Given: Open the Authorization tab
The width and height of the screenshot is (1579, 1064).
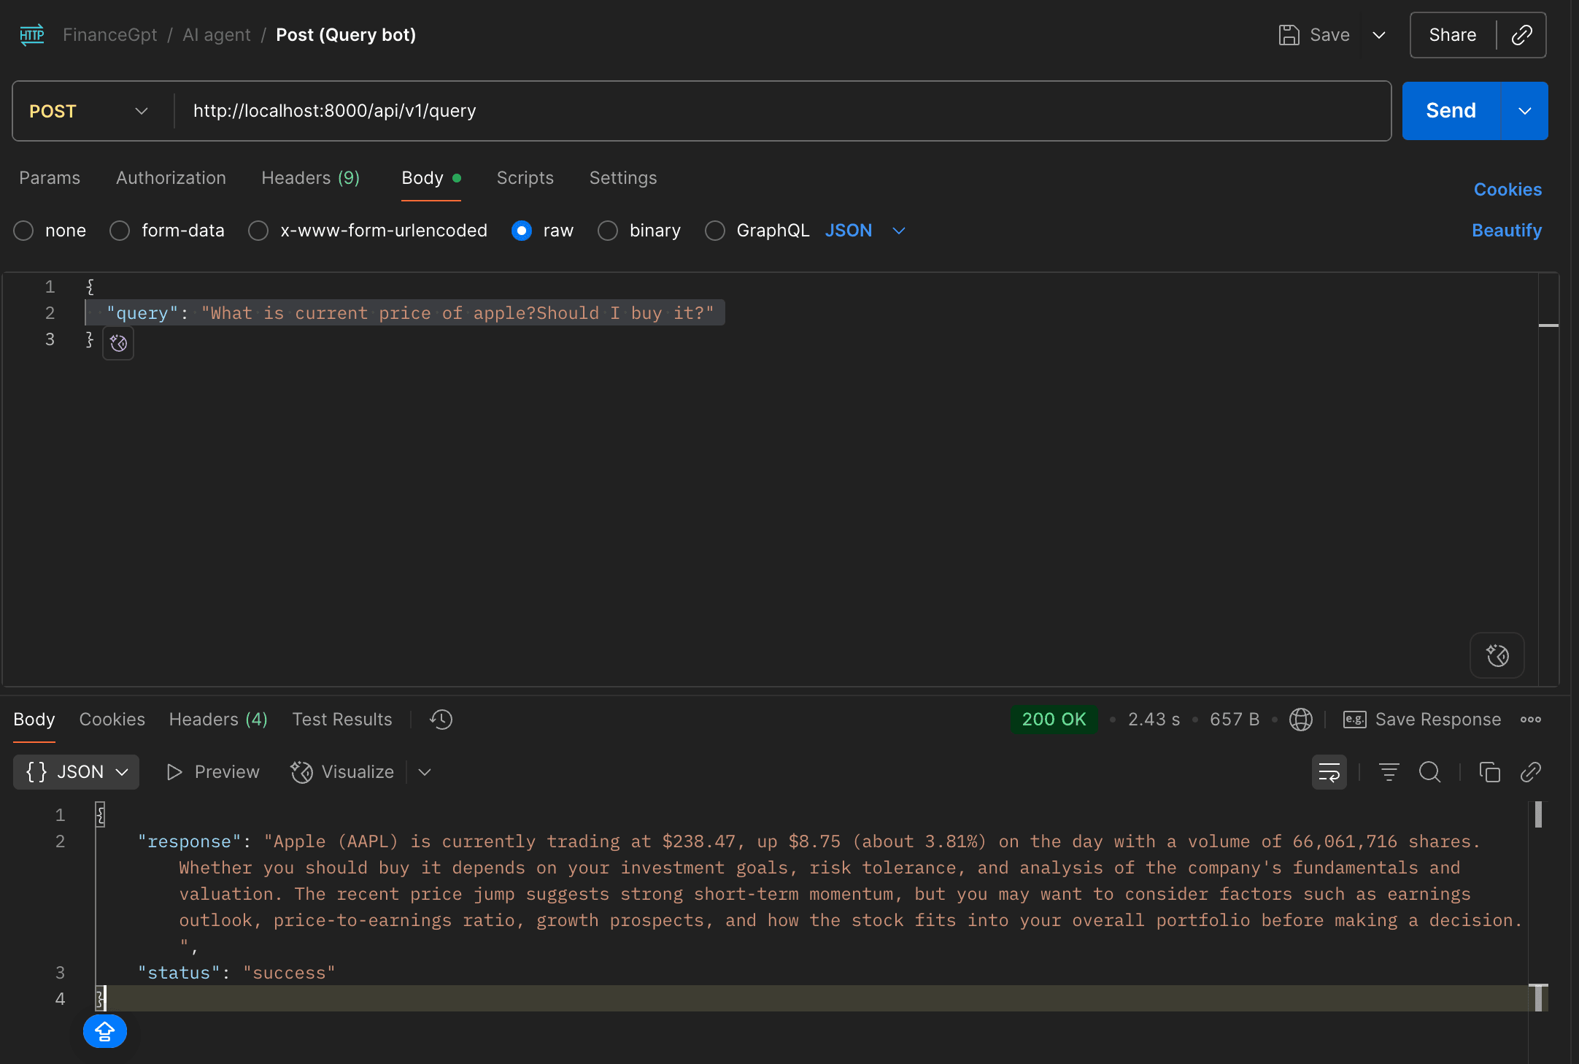Looking at the screenshot, I should 171,178.
